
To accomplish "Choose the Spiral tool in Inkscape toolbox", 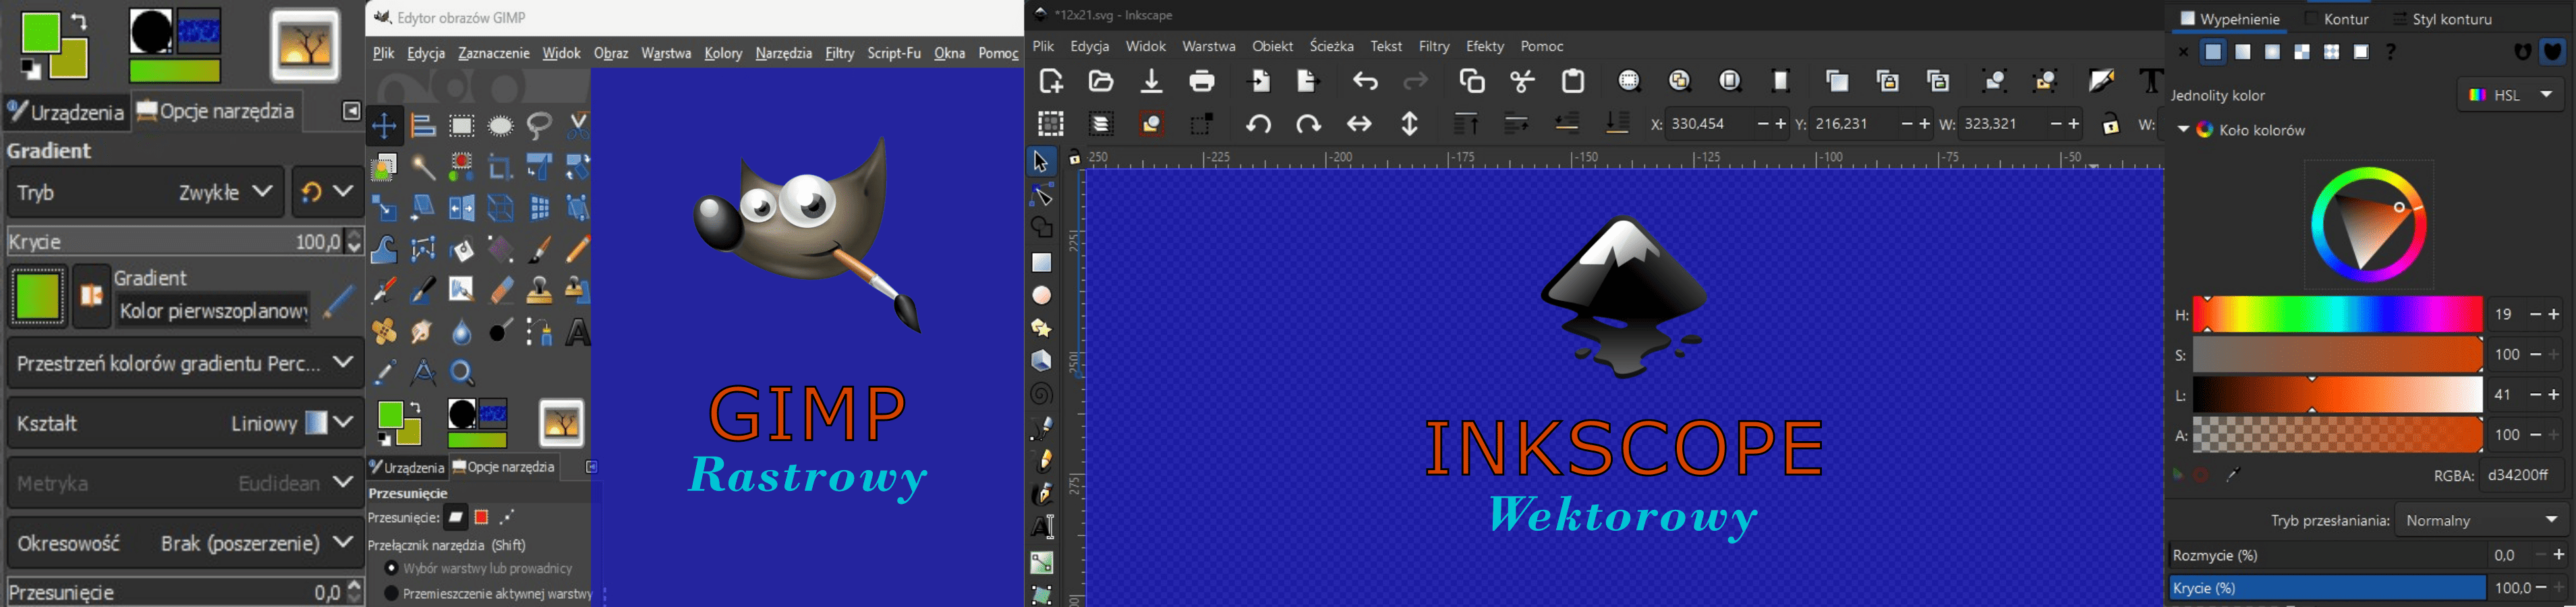I will pos(1042,394).
